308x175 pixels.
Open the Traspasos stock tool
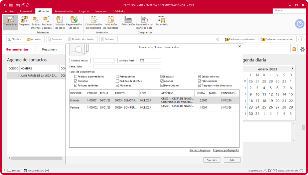coord(24,21)
